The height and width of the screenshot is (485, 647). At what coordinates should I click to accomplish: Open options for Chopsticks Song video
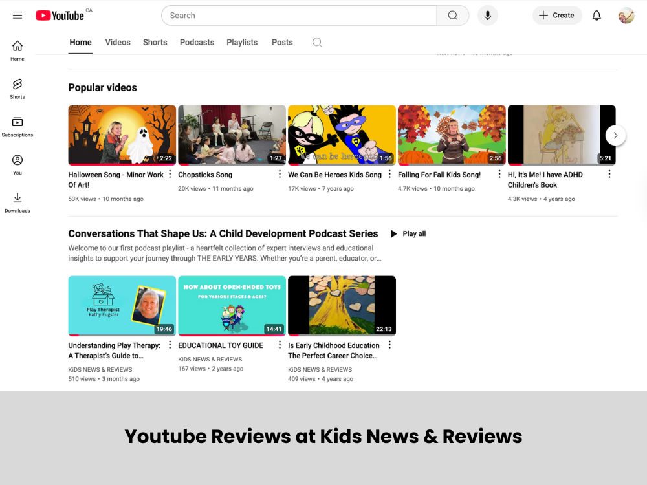click(x=280, y=174)
